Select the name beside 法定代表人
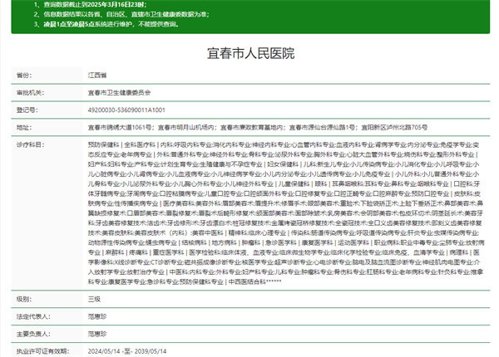Viewport: 499px width, 357px height. click(x=97, y=316)
